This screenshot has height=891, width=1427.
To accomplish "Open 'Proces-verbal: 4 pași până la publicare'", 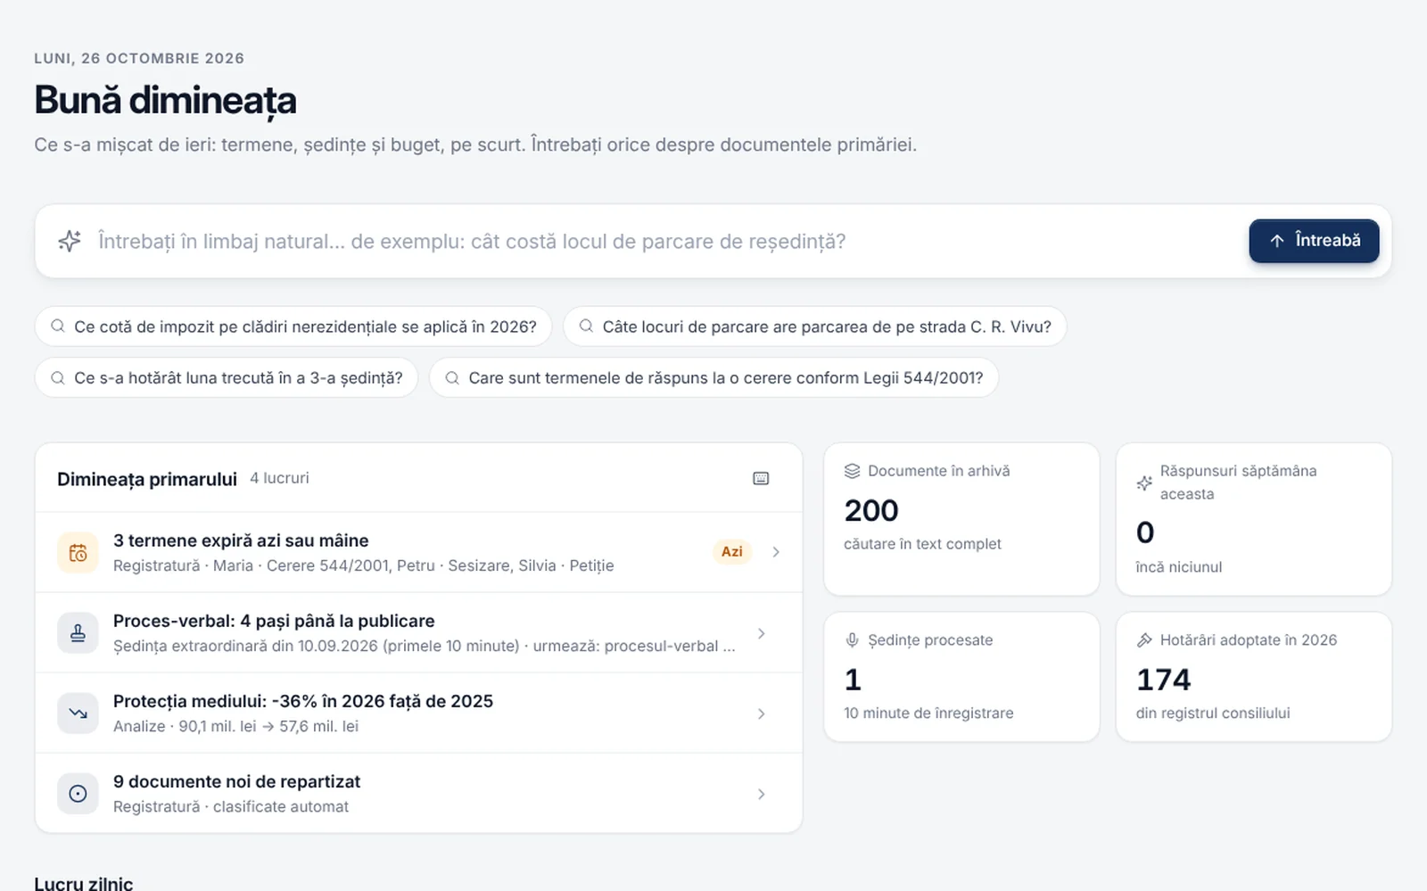I will [x=418, y=633].
